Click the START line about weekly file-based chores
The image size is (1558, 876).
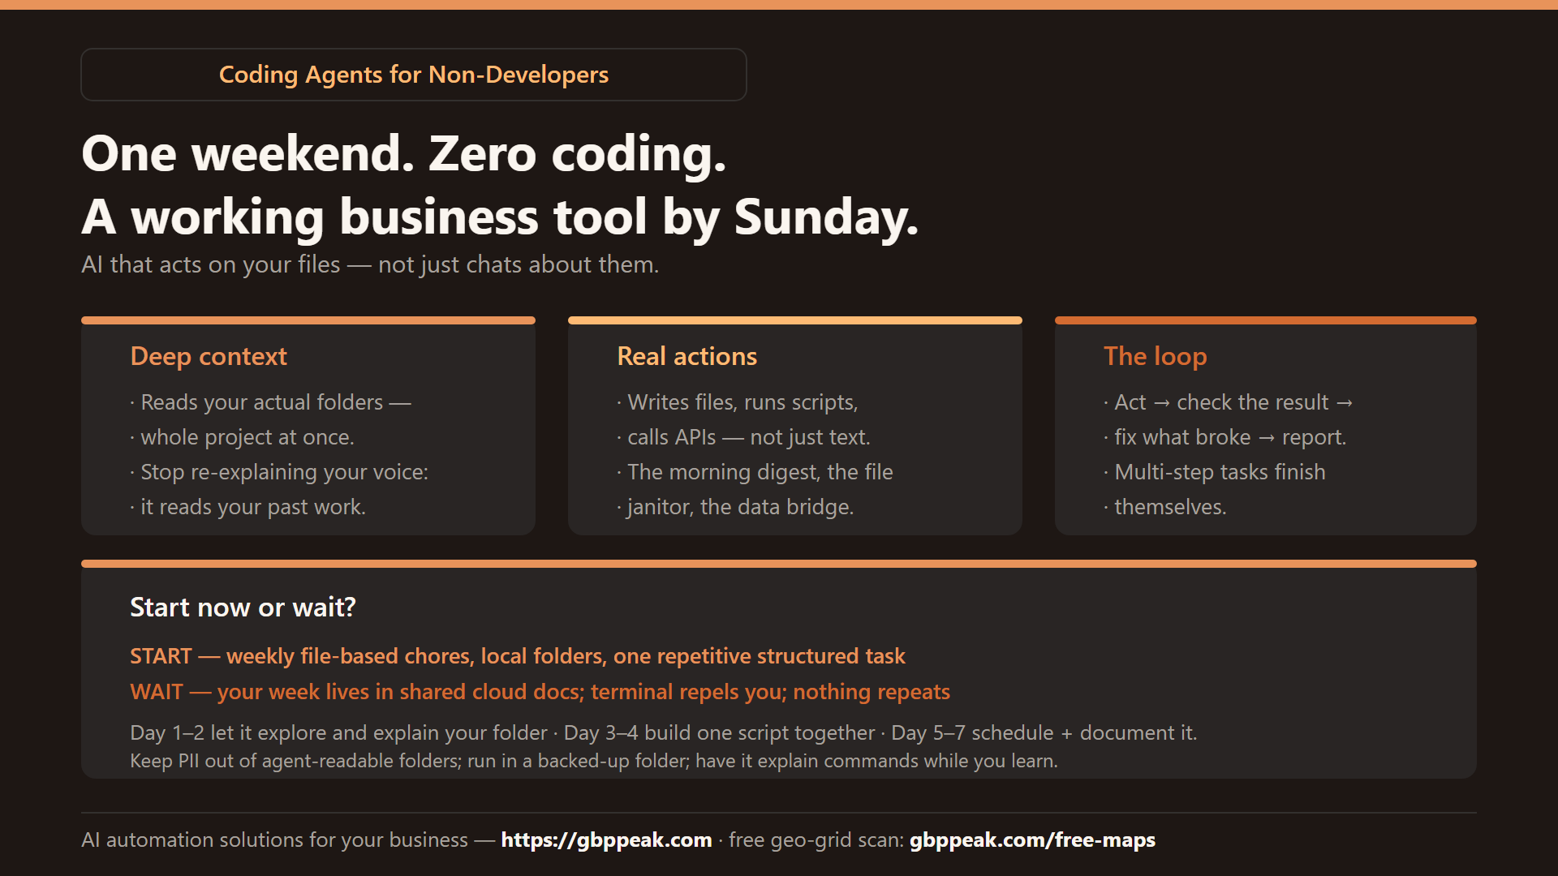click(518, 656)
